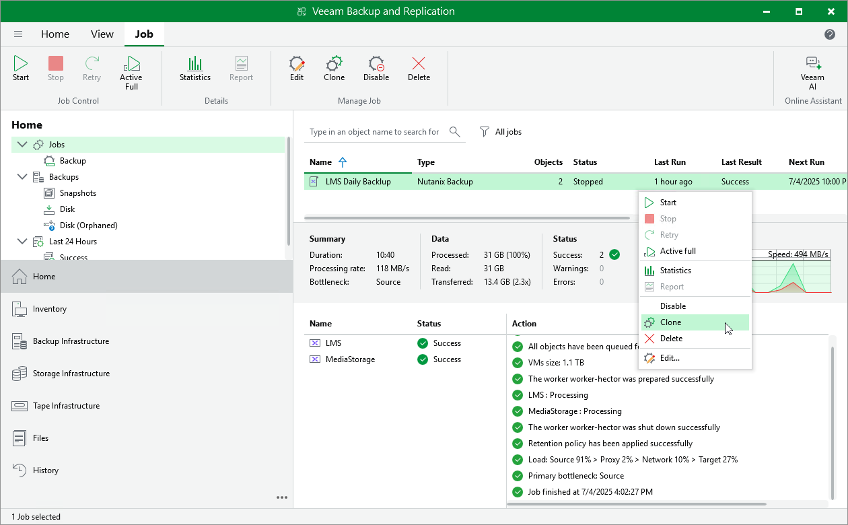Image resolution: width=848 pixels, height=525 pixels.
Task: Collapse the Jobs tree node
Action: tap(22, 145)
